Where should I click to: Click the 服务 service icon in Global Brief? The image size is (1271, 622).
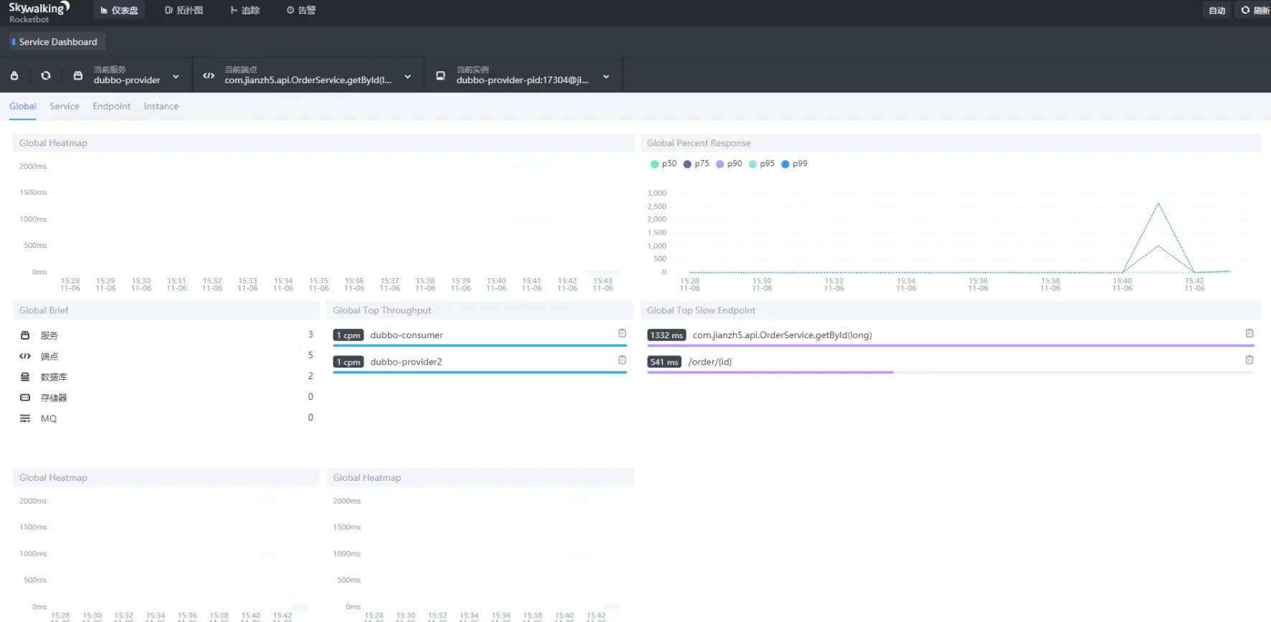point(25,335)
